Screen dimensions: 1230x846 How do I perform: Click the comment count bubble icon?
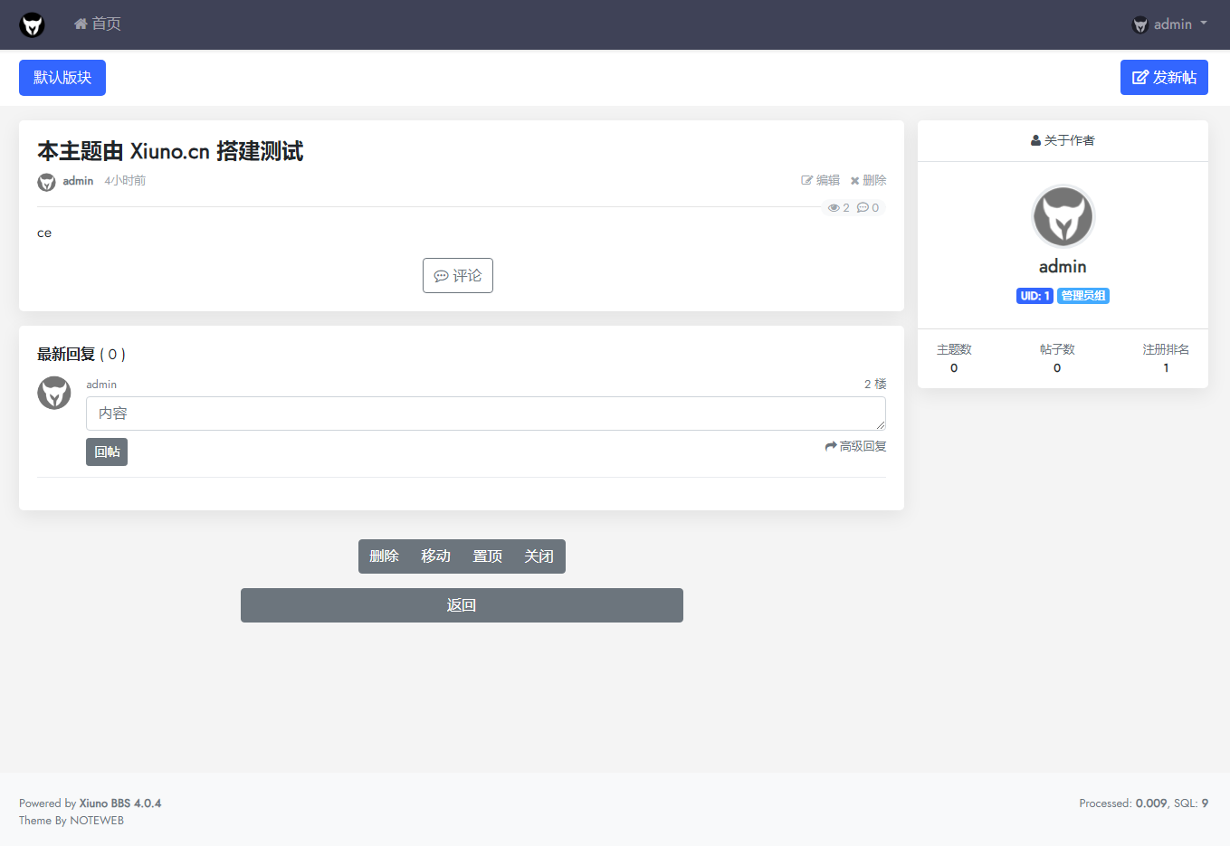pyautogui.click(x=863, y=208)
